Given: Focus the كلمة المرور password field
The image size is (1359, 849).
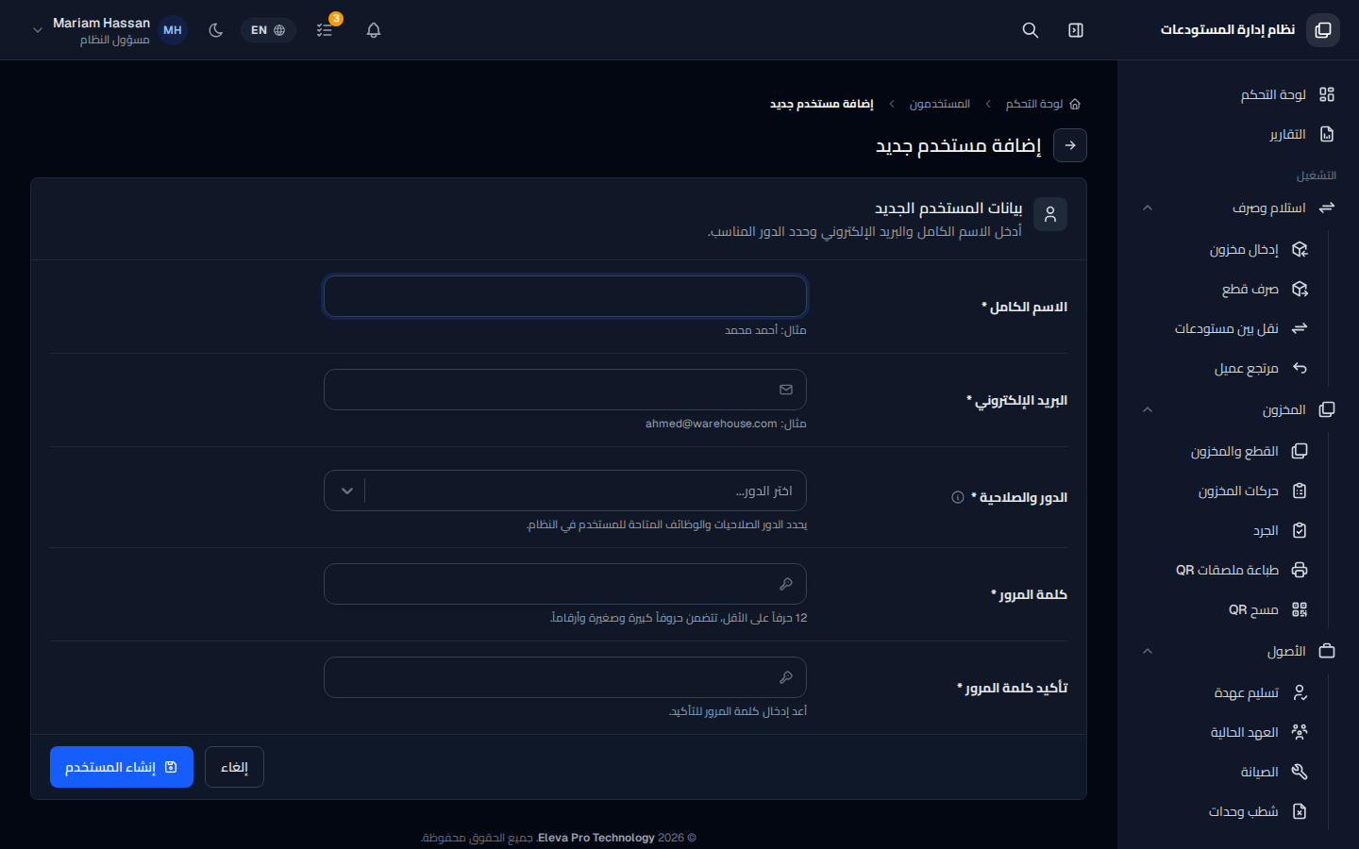Looking at the screenshot, I should click(565, 584).
